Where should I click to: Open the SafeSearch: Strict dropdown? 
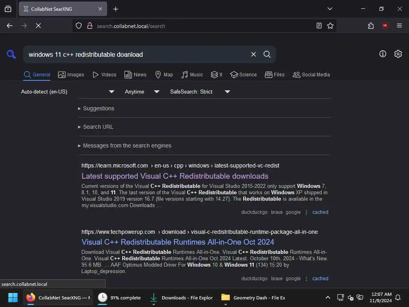(200, 92)
